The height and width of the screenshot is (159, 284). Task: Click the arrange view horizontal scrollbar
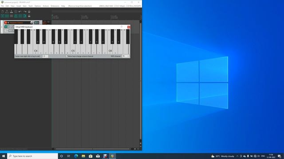point(92,149)
